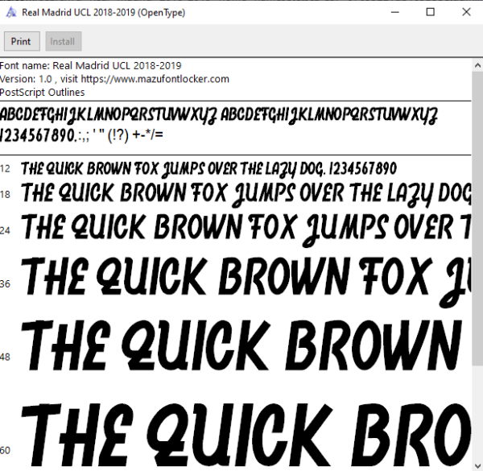Click the vertical scrollbar thumb

pyautogui.click(x=477, y=219)
